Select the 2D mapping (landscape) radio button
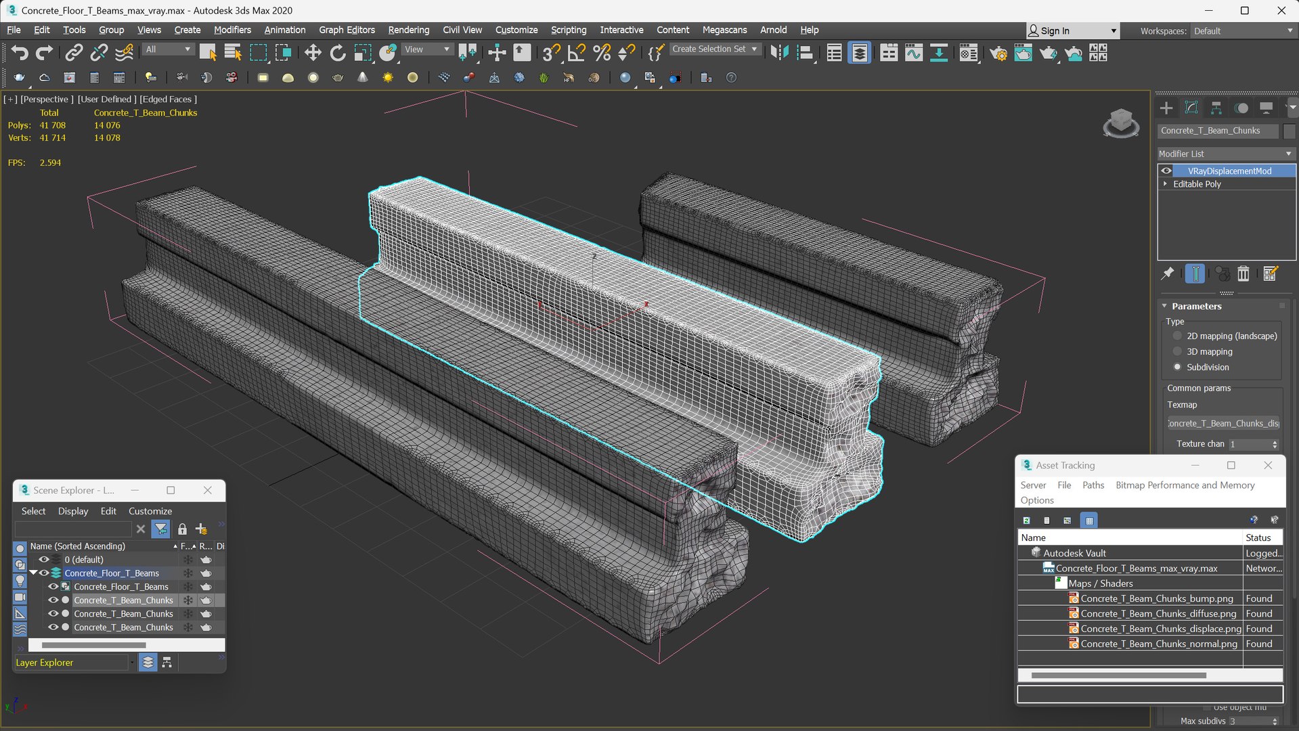This screenshot has width=1299, height=731. (1177, 336)
